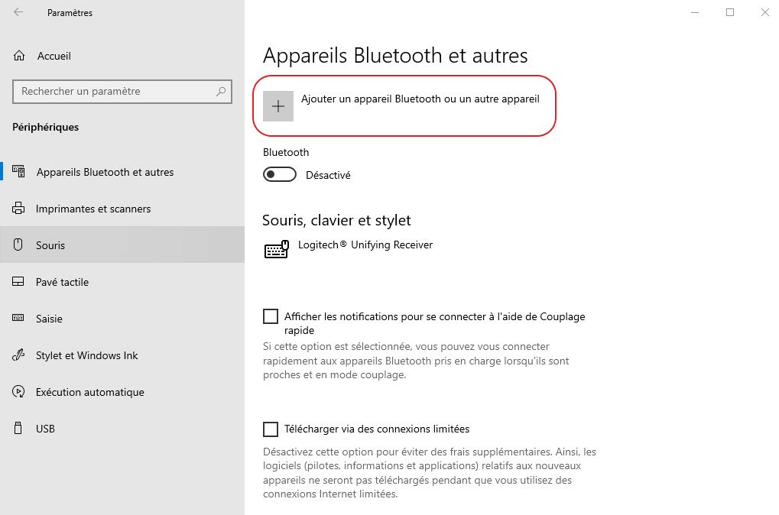779x515 pixels.
Task: Click the plus icon to add device
Action: (278, 106)
